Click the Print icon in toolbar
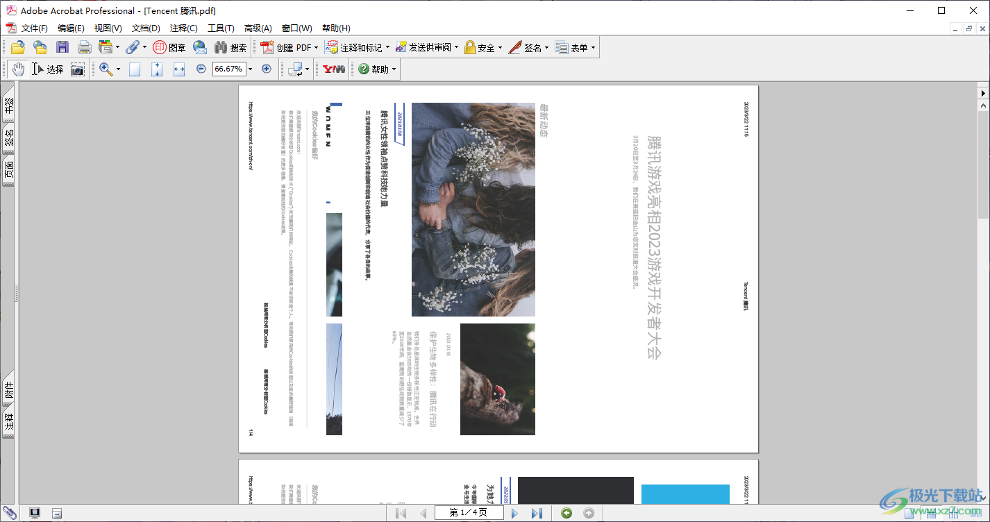 [84, 48]
